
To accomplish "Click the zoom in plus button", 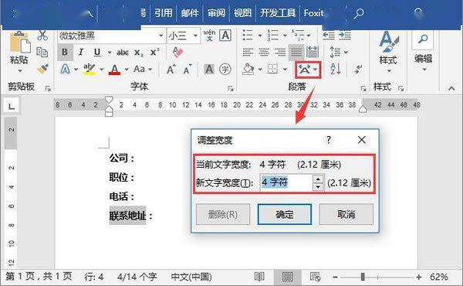I will pyautogui.click(x=419, y=277).
